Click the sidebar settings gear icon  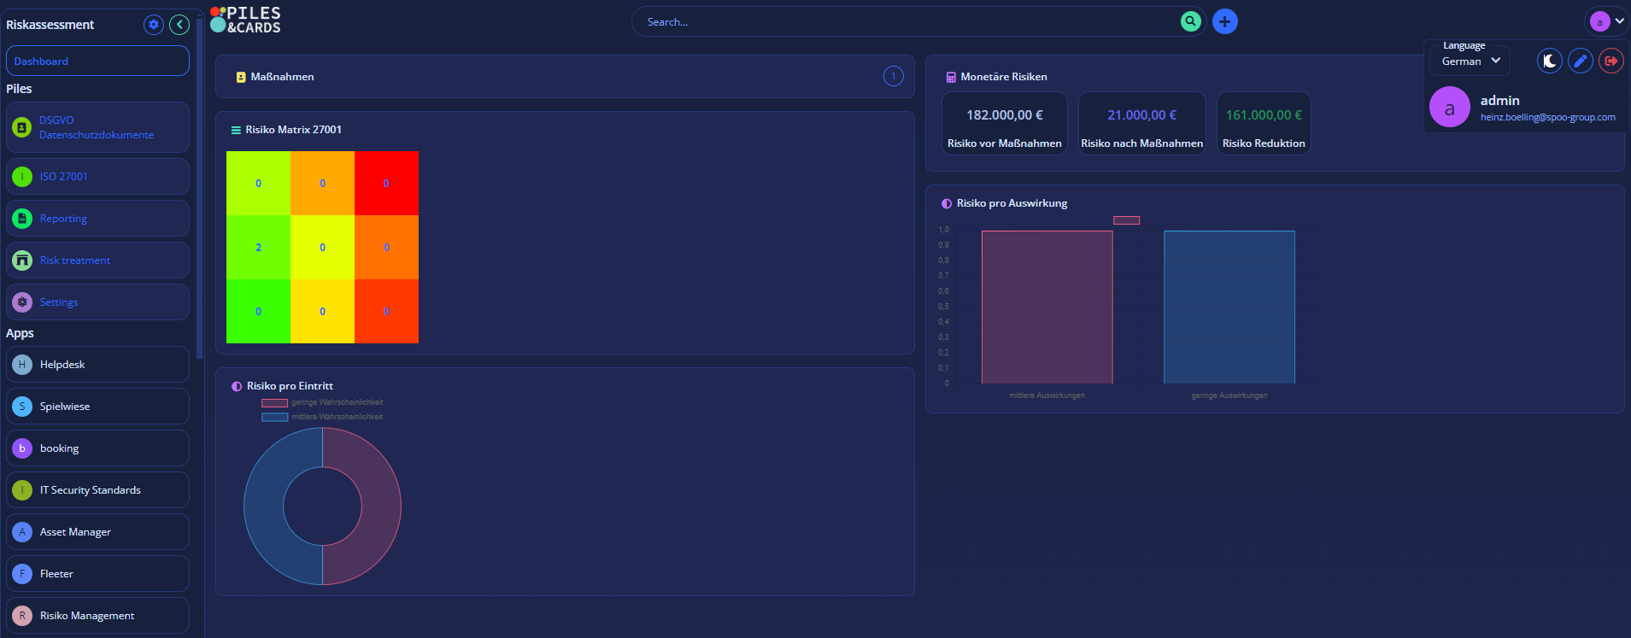pyautogui.click(x=154, y=25)
